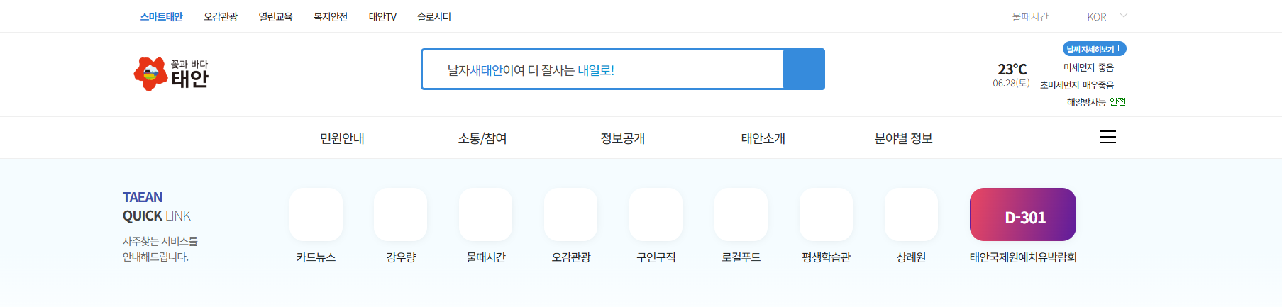Click the D-301 expo countdown banner
Image resolution: width=1282 pixels, height=307 pixels.
(1023, 214)
